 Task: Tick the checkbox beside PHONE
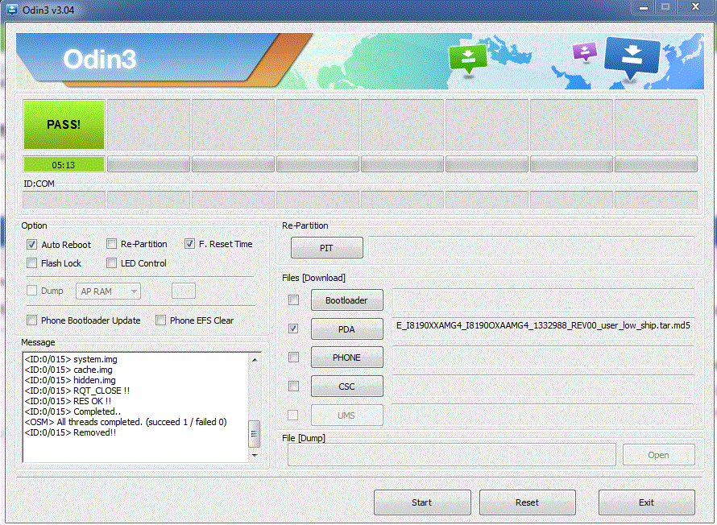click(293, 358)
